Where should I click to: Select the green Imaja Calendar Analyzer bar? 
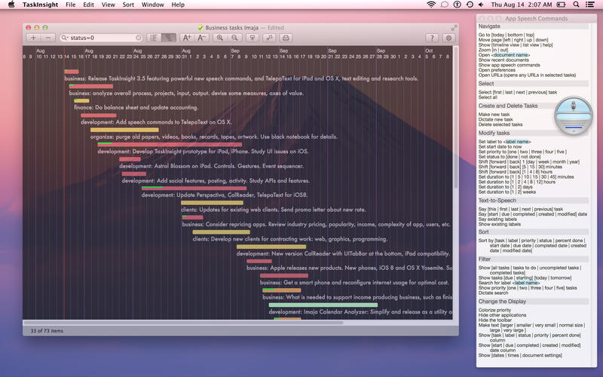point(323,305)
